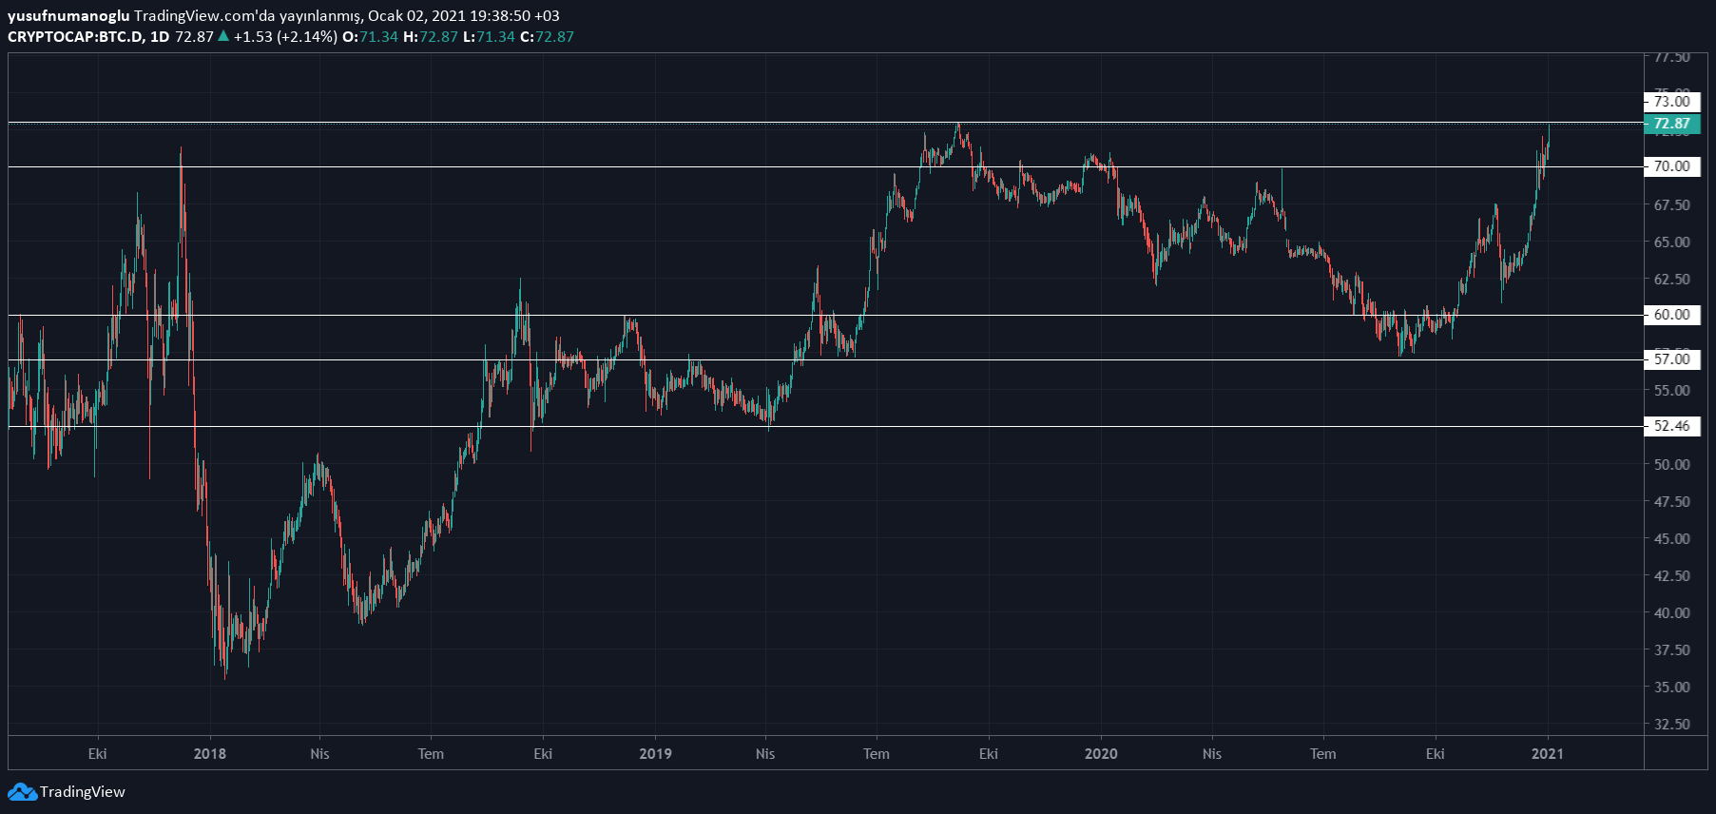Screen dimensions: 1716x814
Task: Click the green up-arrow change indicator
Action: pos(223,36)
